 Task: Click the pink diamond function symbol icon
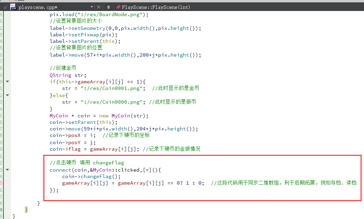(118, 7)
